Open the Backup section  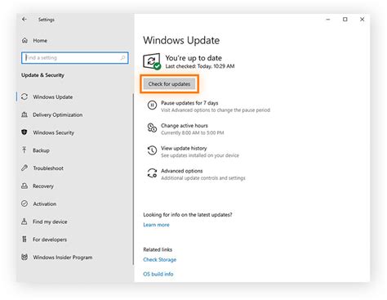[x=41, y=150]
